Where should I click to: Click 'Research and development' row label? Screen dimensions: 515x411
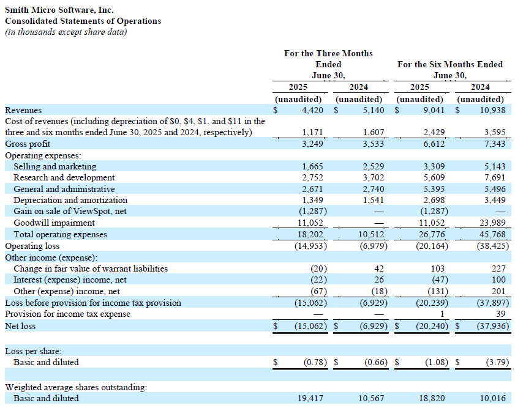click(x=64, y=178)
